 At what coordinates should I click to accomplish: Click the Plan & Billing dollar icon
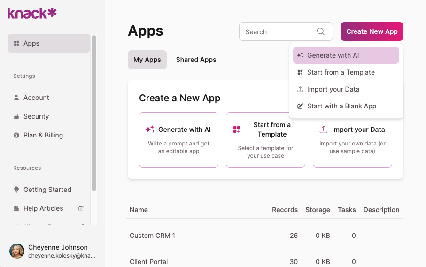click(x=16, y=135)
